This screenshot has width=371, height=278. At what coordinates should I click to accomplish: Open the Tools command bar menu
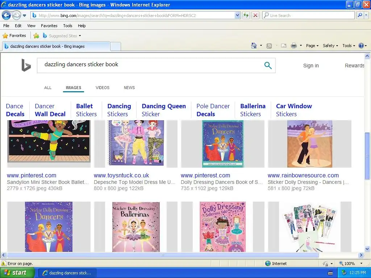click(x=349, y=46)
